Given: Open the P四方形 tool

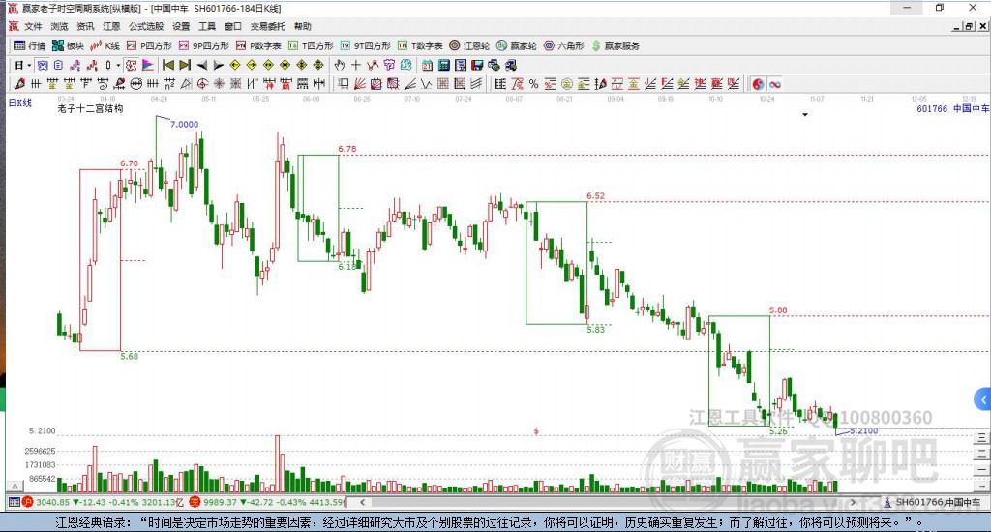Looking at the screenshot, I should point(149,45).
